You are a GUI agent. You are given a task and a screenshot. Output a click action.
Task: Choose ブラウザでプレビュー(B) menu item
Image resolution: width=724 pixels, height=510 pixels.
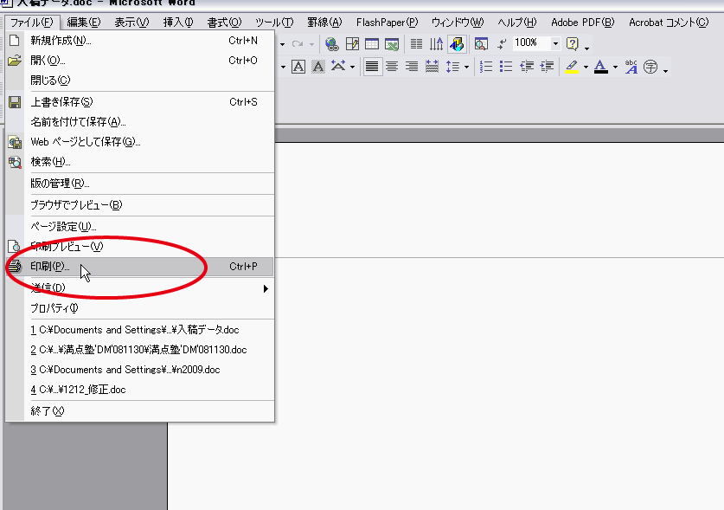coord(139,205)
